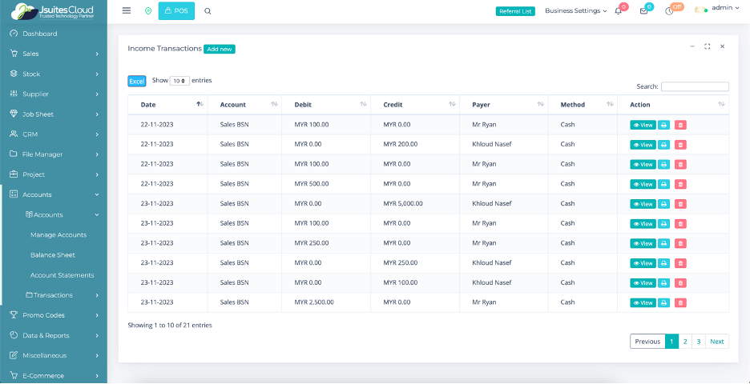This screenshot has width=750, height=384.
Task: Open Balance Sheet in the sidebar
Action: click(53, 255)
